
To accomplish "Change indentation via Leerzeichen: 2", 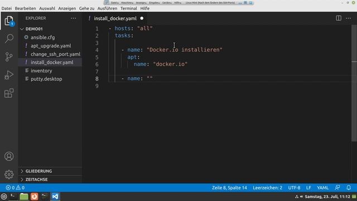I will (267, 188).
